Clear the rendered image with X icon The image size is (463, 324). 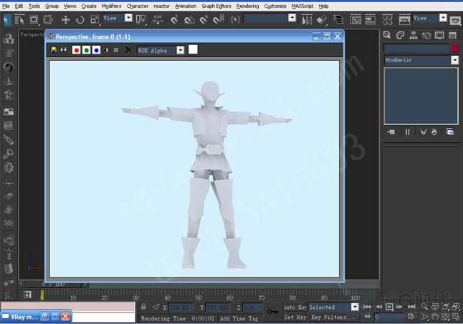[x=128, y=50]
